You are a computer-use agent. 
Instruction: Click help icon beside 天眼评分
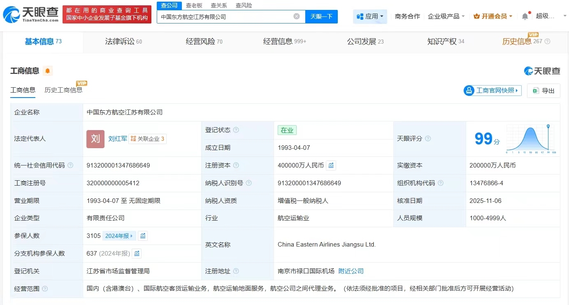428,139
